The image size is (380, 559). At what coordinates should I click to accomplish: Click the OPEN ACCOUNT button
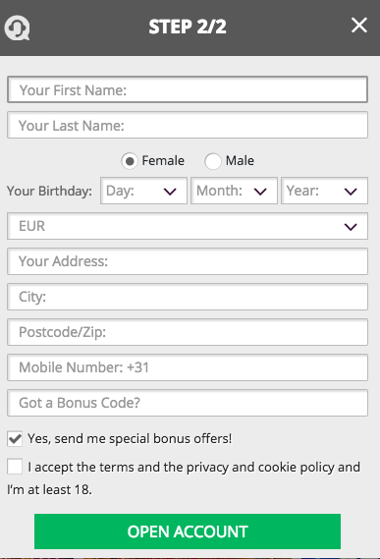pos(188,531)
